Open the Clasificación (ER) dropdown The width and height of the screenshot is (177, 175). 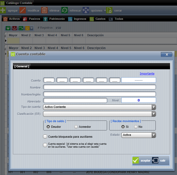pos(154,114)
